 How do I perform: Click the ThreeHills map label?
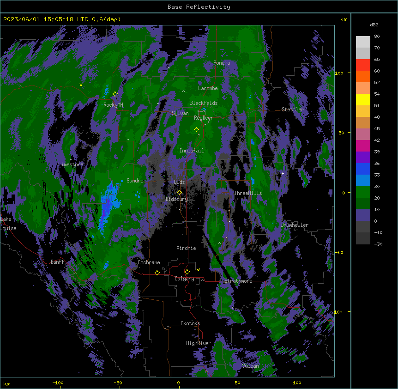coord(248,193)
